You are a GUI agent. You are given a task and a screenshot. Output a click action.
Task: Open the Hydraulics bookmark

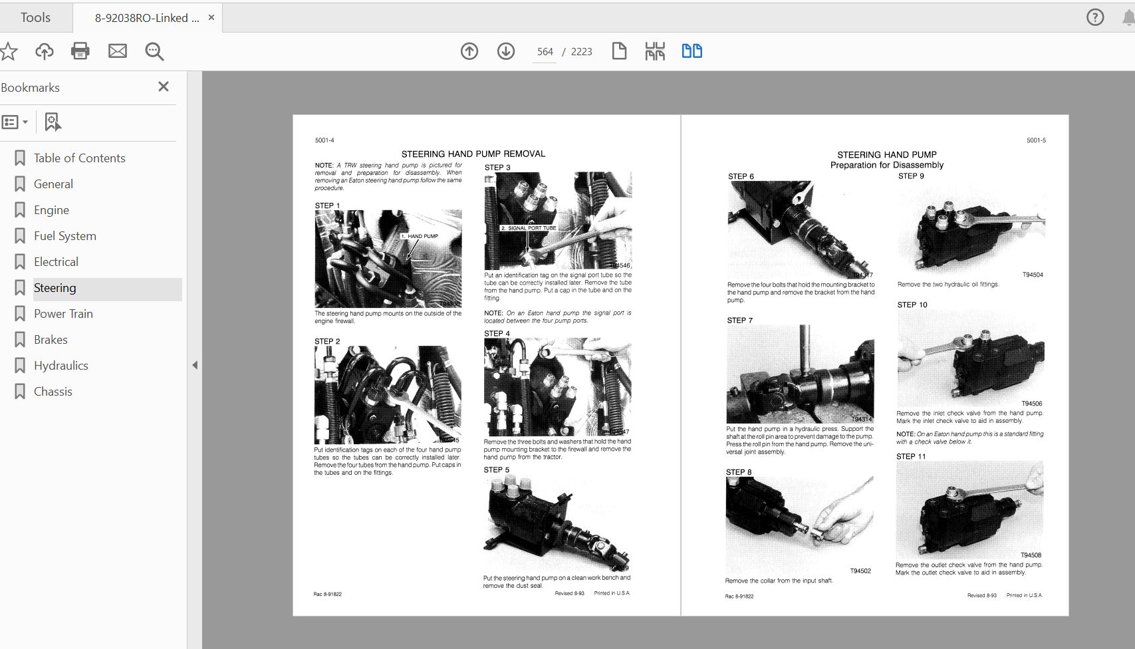[61, 366]
